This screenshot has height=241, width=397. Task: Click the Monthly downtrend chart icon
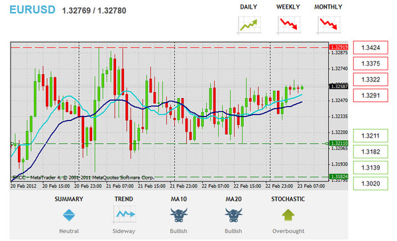[328, 24]
